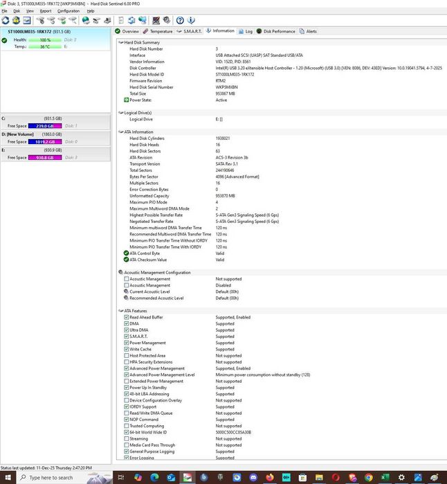Open About with the blue info icon
447x484 pixels.
[191, 20]
